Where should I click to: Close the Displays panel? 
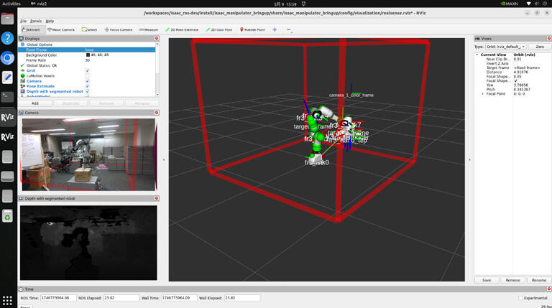(157, 38)
